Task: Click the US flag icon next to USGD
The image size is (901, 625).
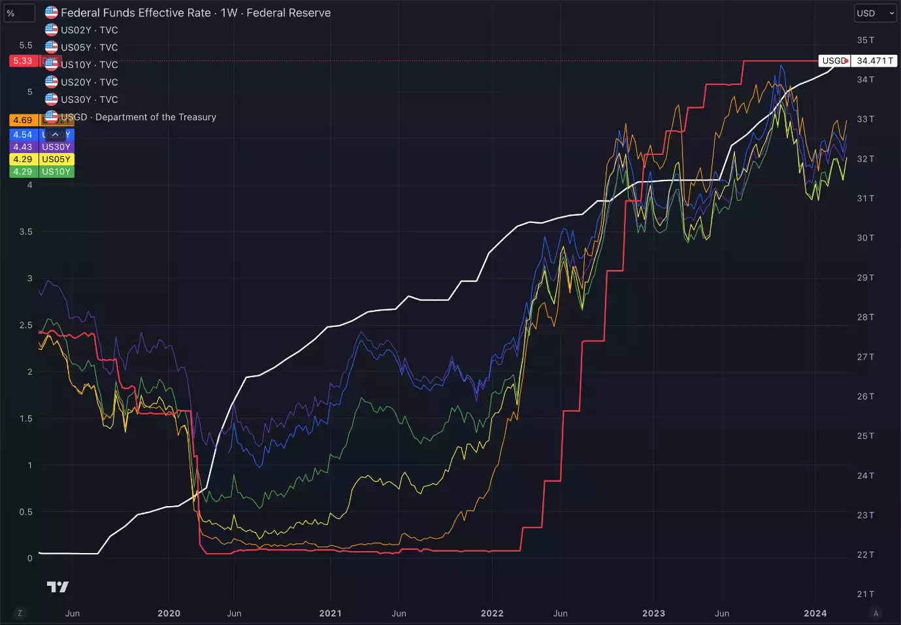Action: point(51,116)
